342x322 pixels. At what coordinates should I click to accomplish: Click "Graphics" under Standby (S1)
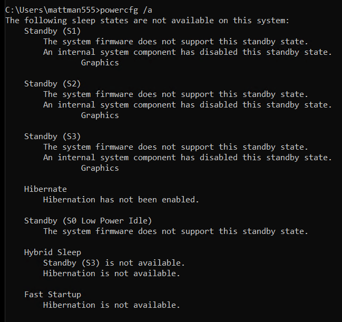coord(100,63)
